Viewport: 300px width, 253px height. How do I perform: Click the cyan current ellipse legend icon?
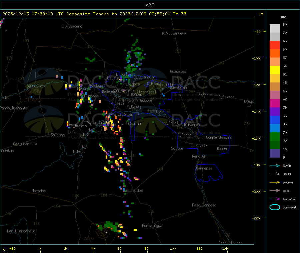point(275,207)
